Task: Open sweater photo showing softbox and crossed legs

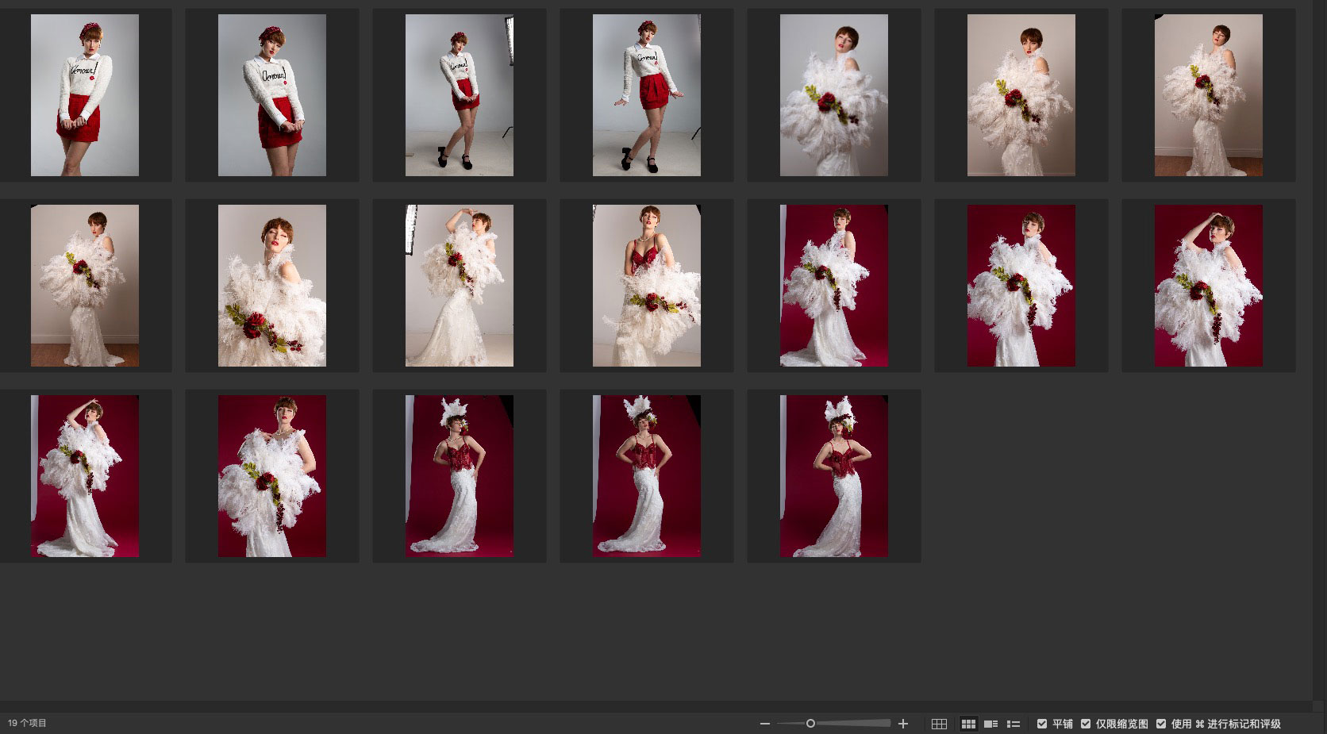Action: click(459, 95)
